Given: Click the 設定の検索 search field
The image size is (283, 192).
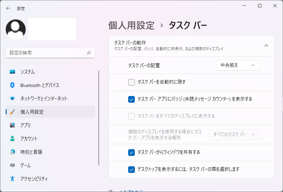Looking at the screenshot, I should coord(50,53).
